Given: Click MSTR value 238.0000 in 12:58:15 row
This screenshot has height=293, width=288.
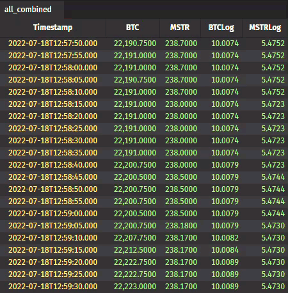Looking at the screenshot, I should (x=181, y=104).
